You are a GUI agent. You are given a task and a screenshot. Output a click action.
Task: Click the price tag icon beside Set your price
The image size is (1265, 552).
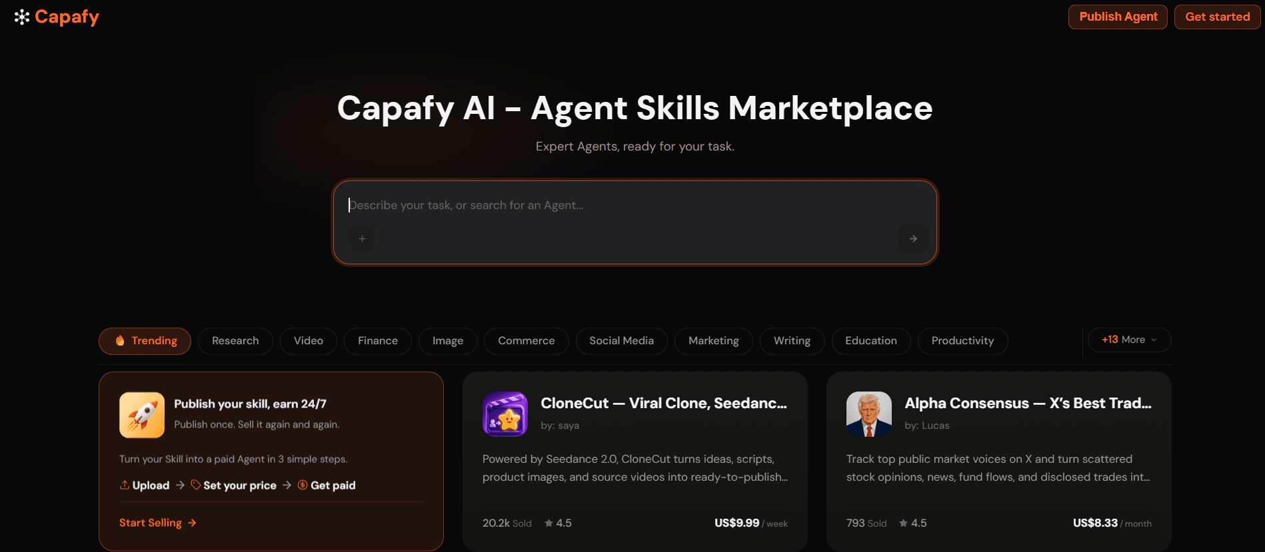click(196, 485)
